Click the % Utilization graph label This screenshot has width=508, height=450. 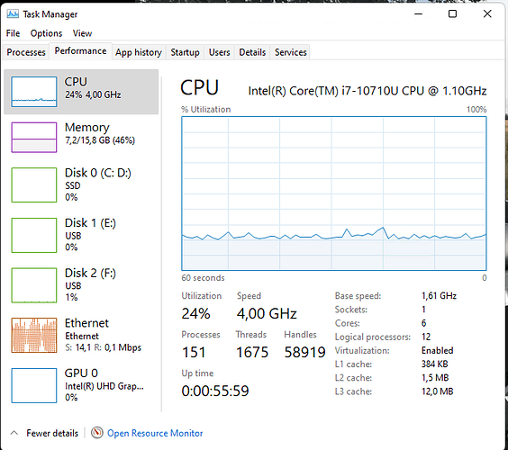205,110
